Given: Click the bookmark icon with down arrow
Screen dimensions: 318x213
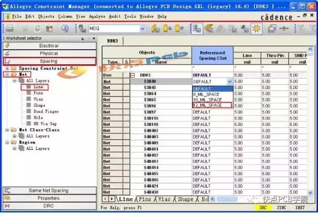Looking at the screenshot, I should 167,28.
